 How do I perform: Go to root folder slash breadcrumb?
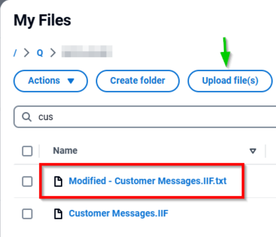point(15,53)
